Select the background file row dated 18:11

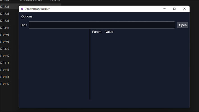4,63
